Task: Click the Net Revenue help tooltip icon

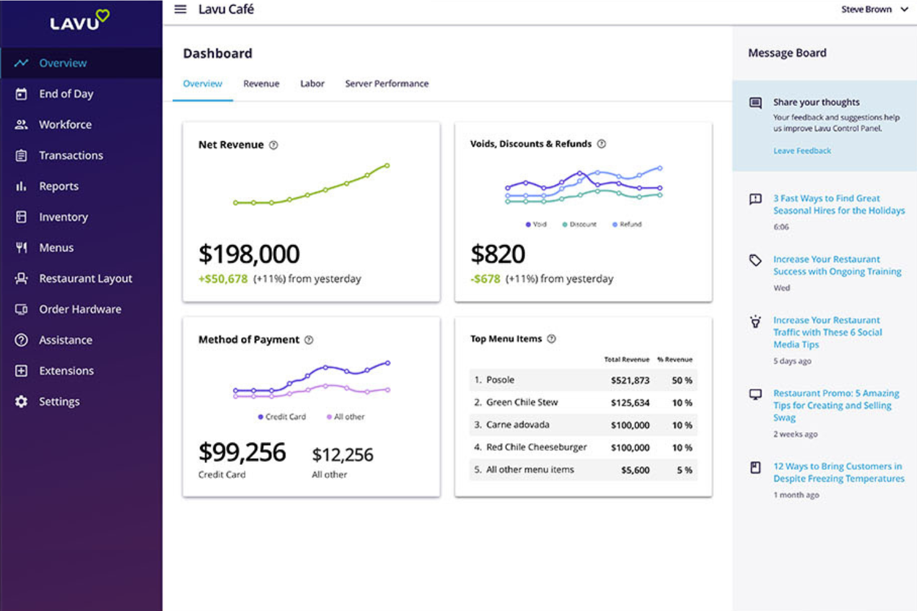Action: (x=274, y=144)
